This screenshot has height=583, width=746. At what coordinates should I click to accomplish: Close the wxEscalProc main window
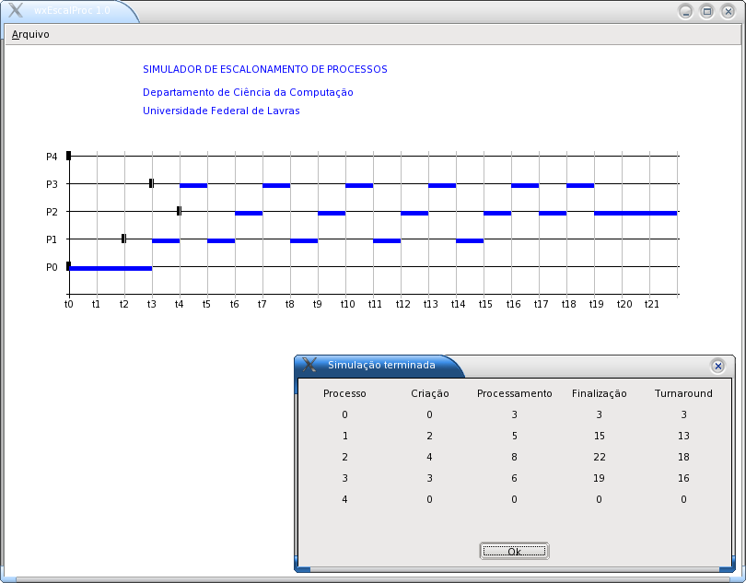tap(729, 11)
